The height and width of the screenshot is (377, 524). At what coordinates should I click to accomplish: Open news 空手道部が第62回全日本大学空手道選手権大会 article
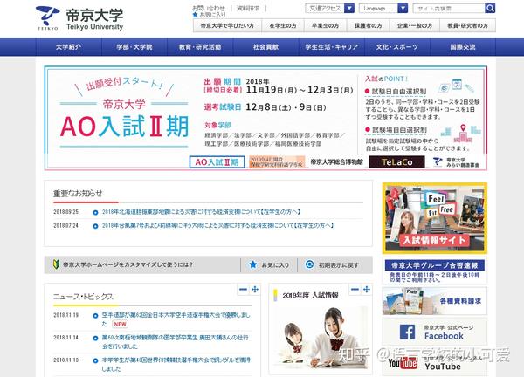pos(176,319)
